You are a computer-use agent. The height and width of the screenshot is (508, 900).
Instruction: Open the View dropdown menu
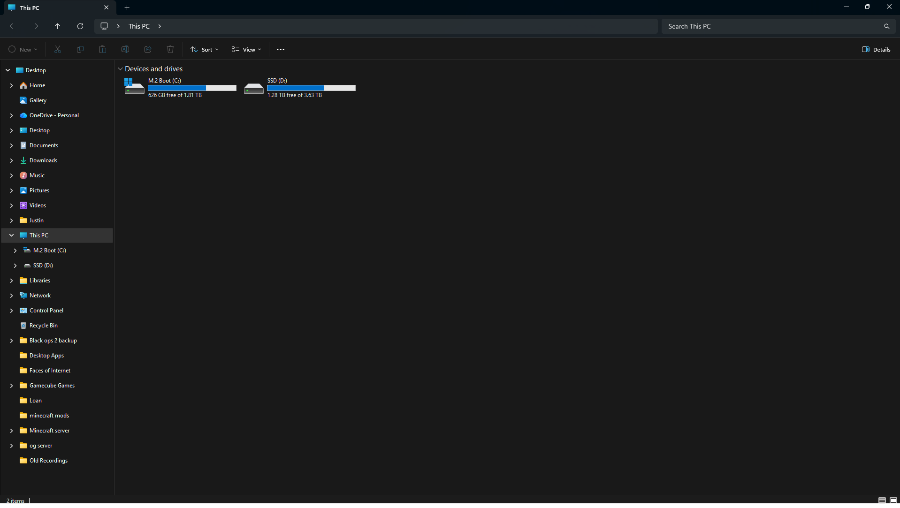click(x=246, y=49)
